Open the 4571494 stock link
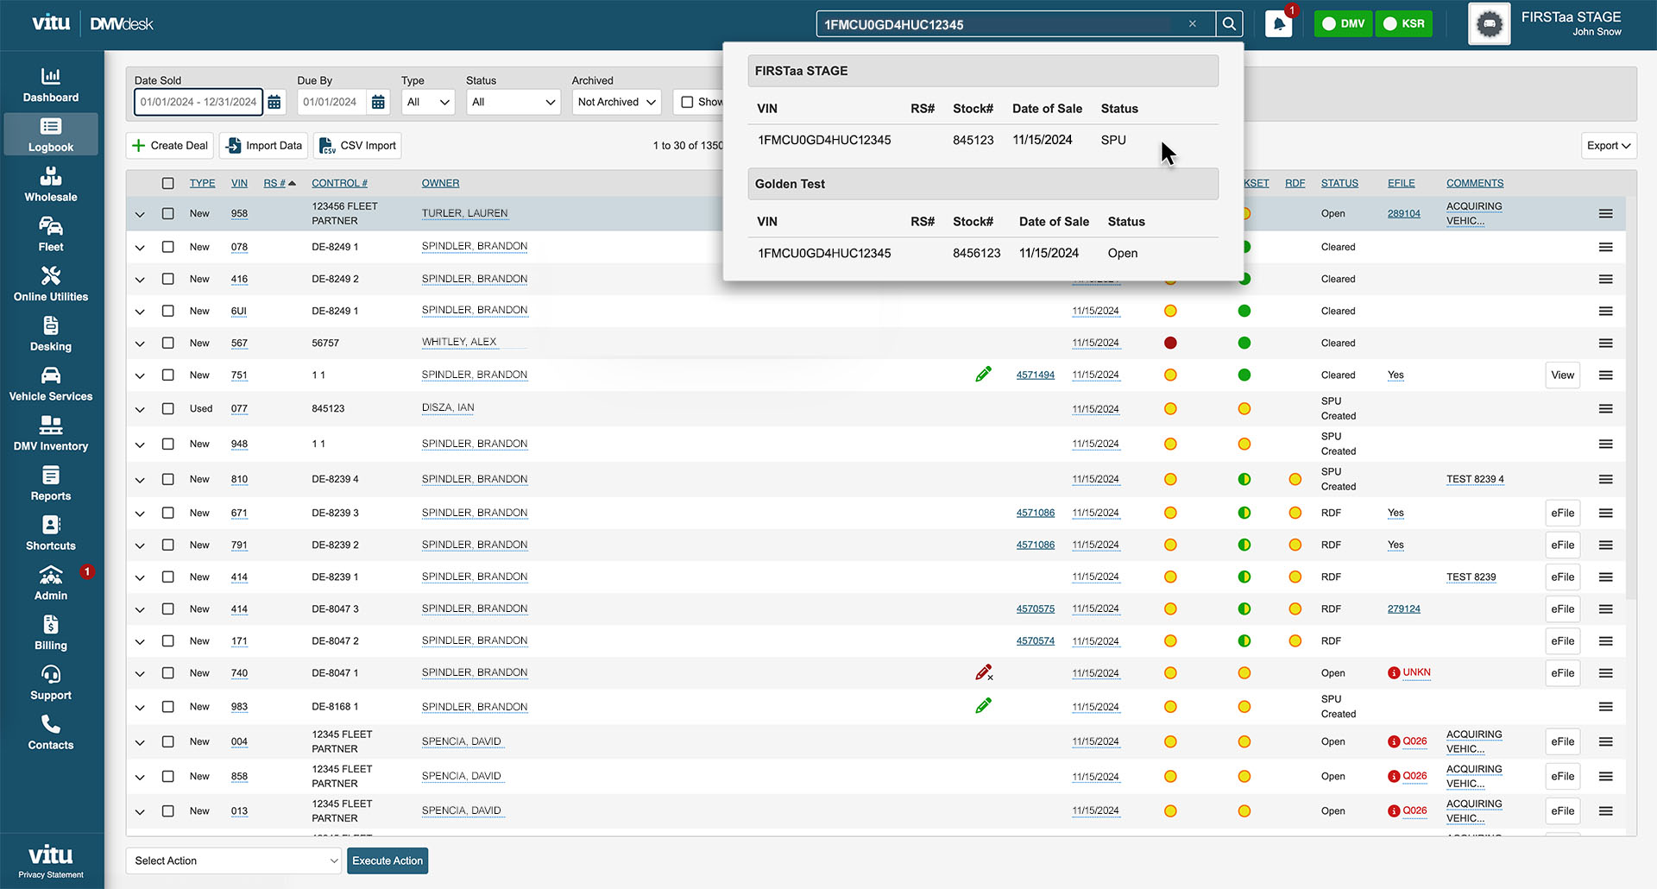This screenshot has height=889, width=1657. coord(1036,375)
